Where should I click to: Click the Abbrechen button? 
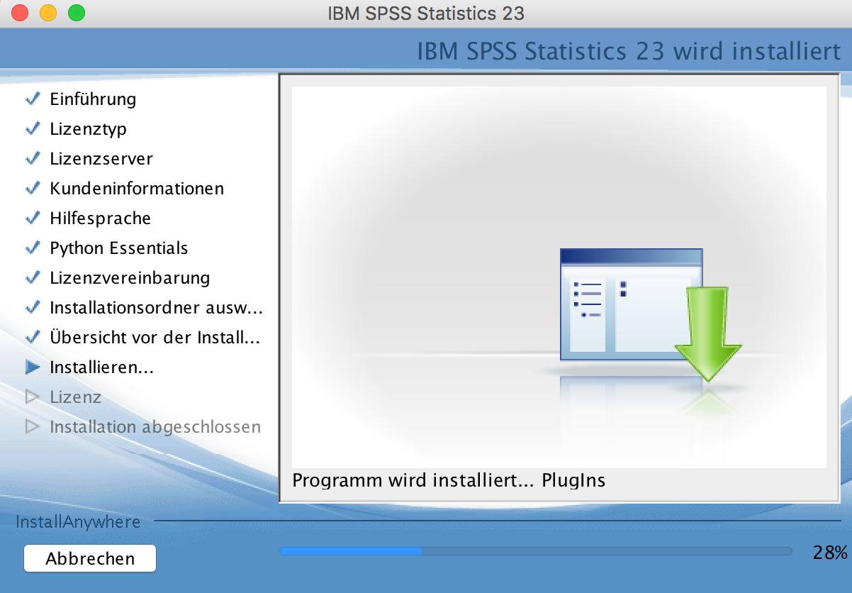[x=90, y=558]
